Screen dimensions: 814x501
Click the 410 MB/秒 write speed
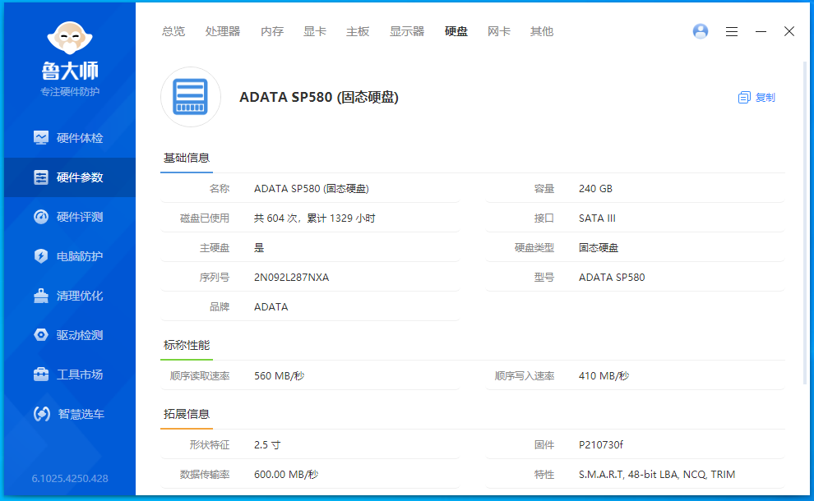click(604, 376)
